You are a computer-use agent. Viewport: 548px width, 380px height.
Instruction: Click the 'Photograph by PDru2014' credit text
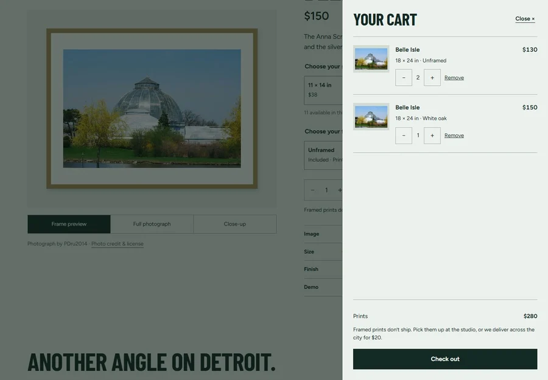point(57,244)
